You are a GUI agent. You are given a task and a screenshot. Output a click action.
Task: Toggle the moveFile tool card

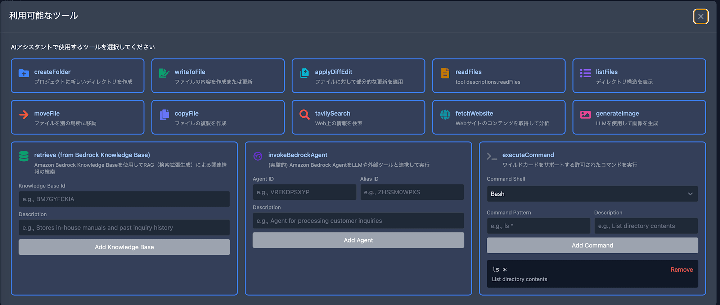[77, 117]
